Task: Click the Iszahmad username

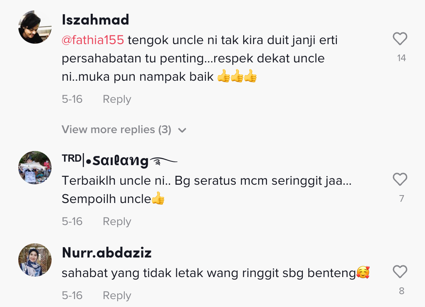Action: point(95,20)
